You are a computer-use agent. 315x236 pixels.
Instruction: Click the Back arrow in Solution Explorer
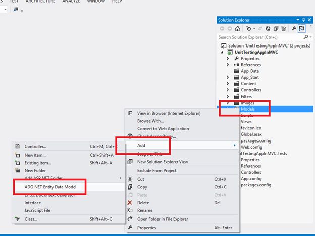tap(222, 29)
